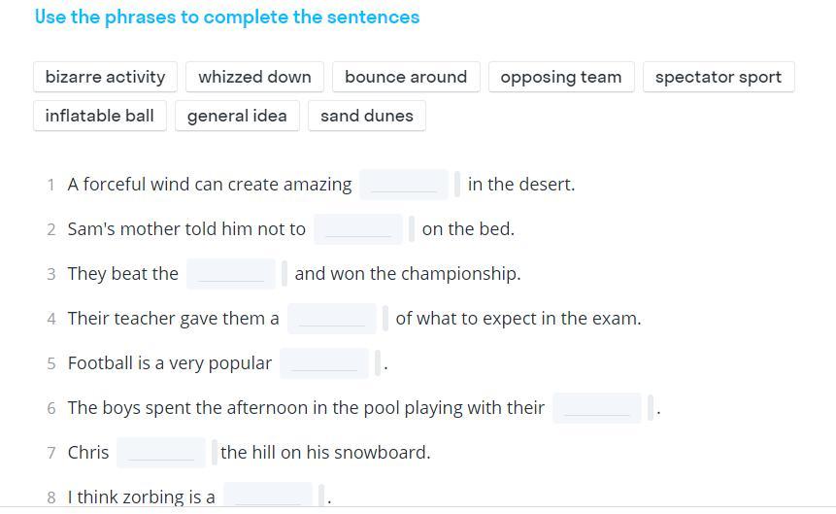
Task: Click the small marker beside sentence 3 blank
Action: point(284,274)
